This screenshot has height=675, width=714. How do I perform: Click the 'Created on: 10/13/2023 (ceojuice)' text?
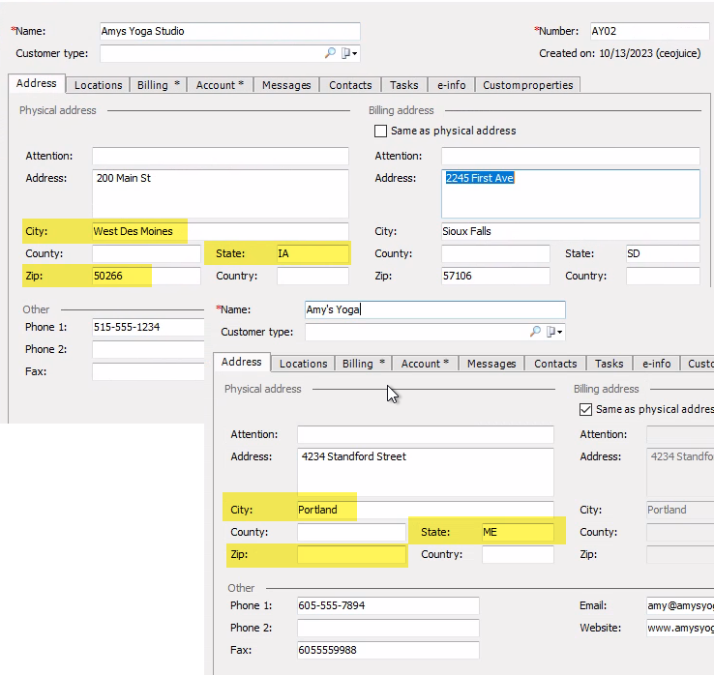pos(620,53)
